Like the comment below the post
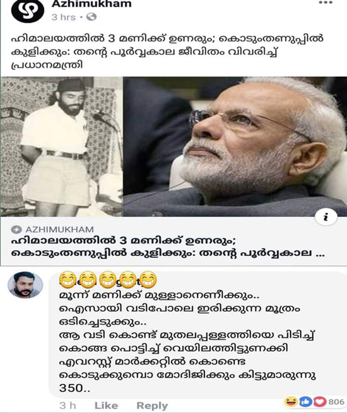The height and width of the screenshot is (413, 347). [106, 405]
